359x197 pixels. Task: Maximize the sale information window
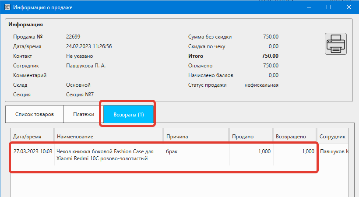click(329, 7)
